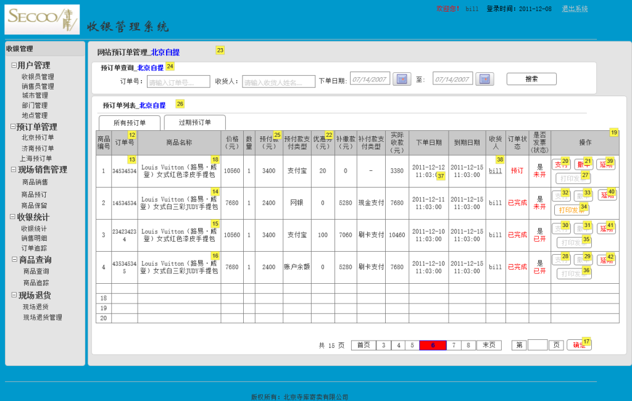Switch to the 所有预订单 tab
632x401 pixels.
tap(129, 123)
